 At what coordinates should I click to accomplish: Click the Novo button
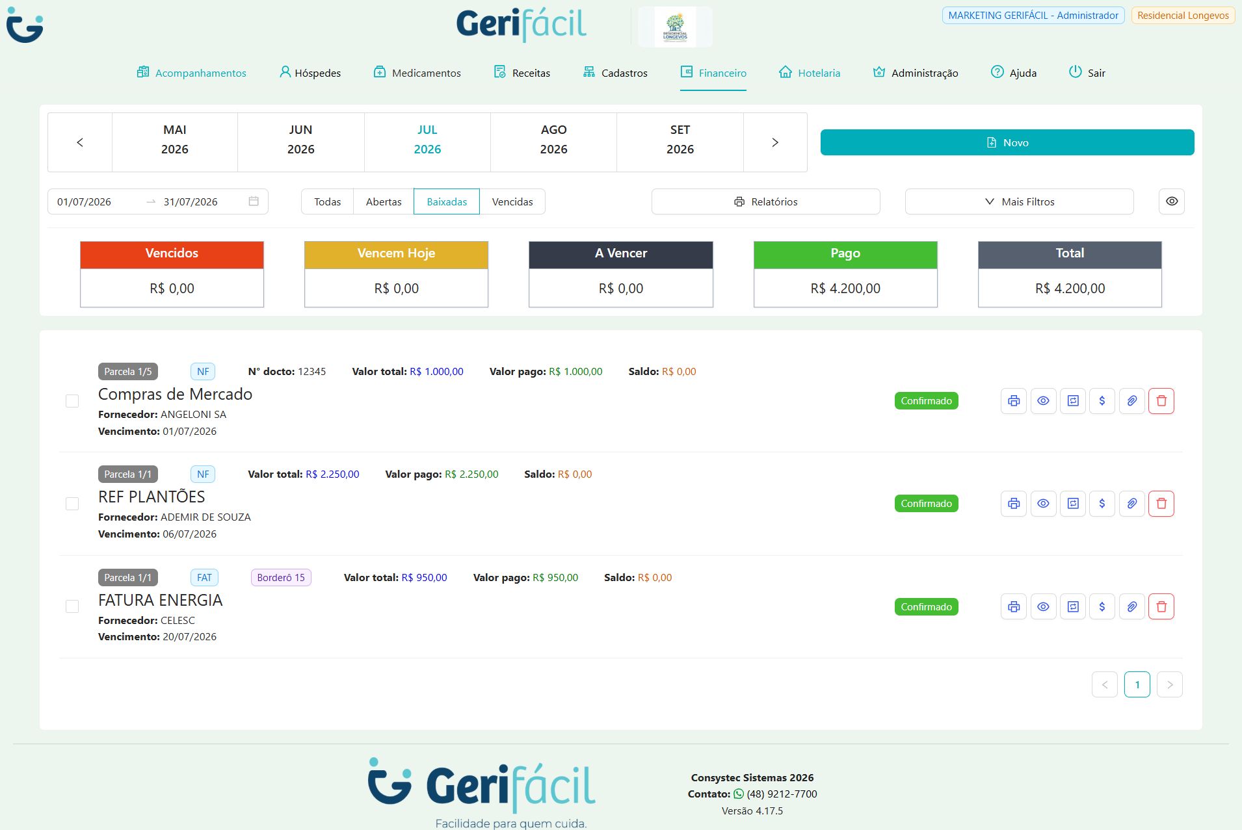coord(1007,142)
